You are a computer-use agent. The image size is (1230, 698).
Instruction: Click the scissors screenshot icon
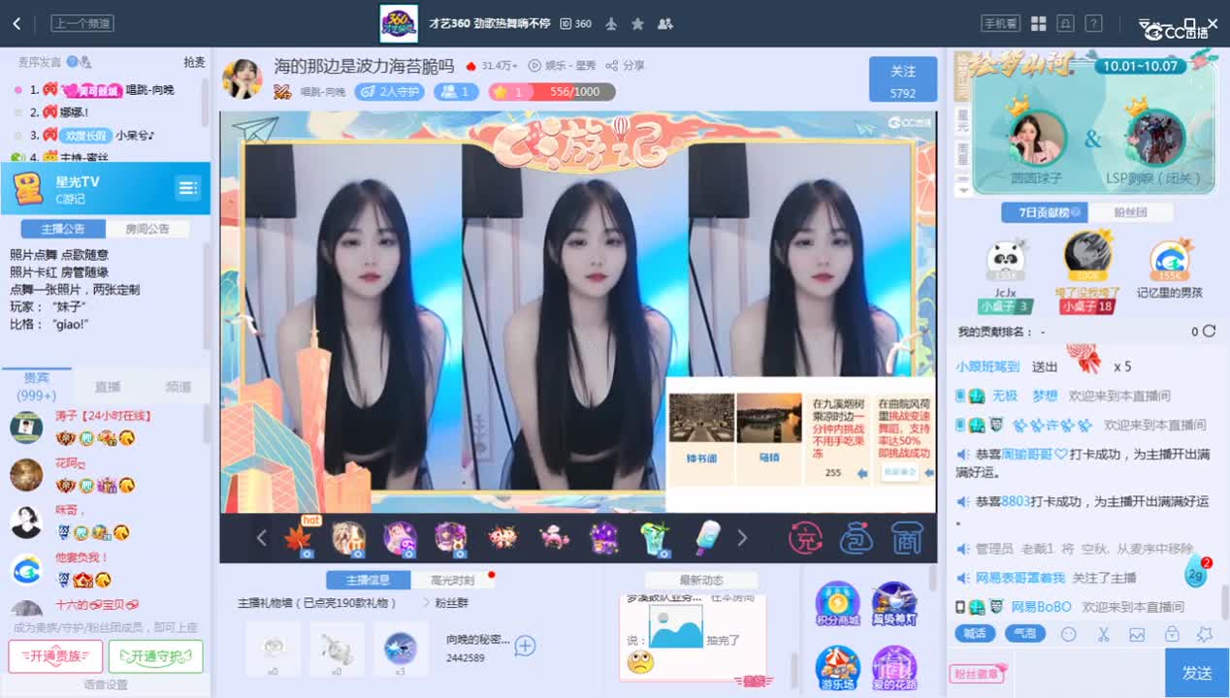coord(1103,634)
